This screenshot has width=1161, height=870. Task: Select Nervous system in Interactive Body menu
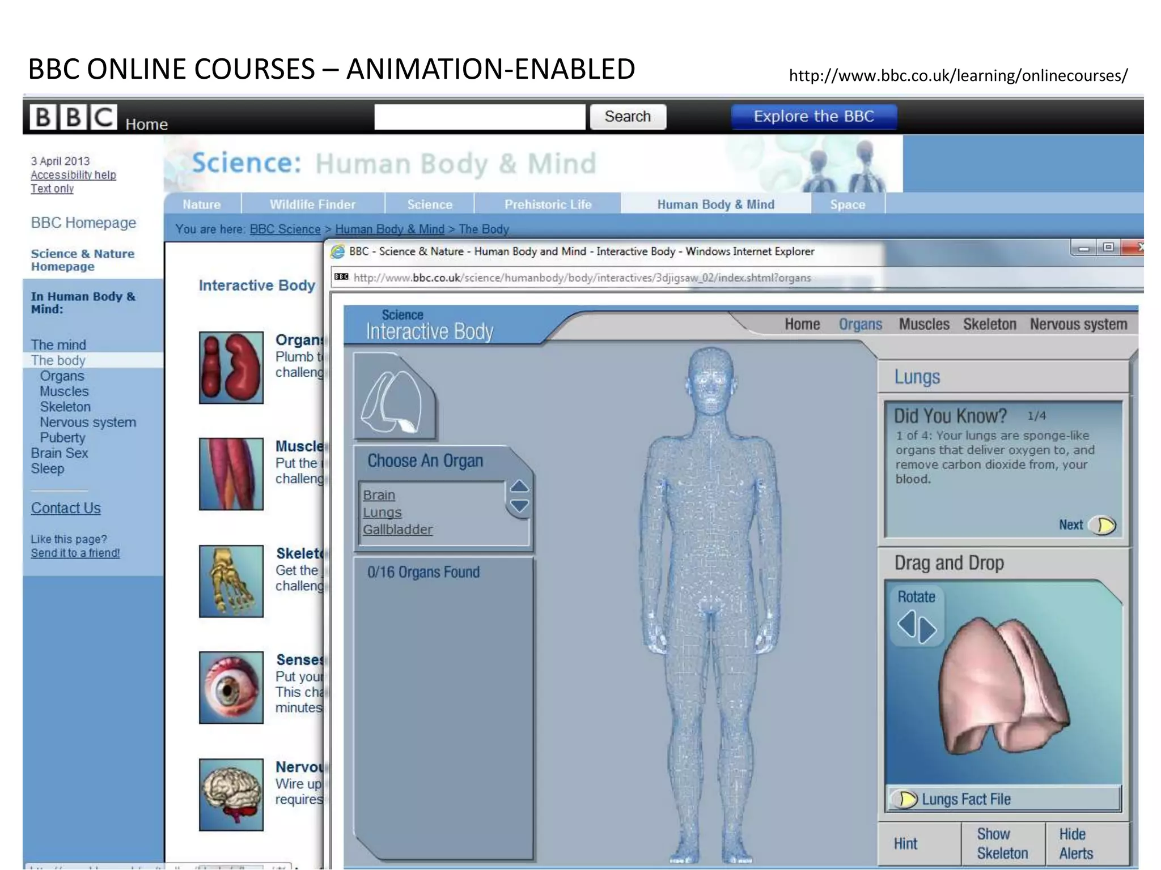pyautogui.click(x=1079, y=324)
